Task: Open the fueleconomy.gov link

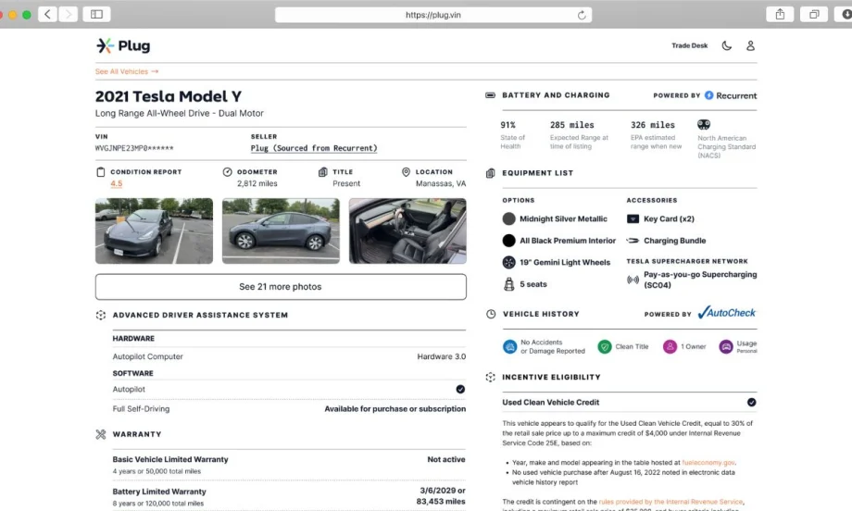Action: (x=708, y=463)
